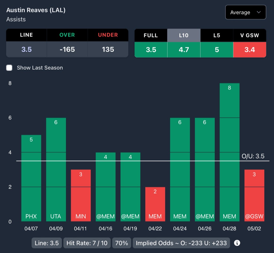This screenshot has height=253, width=274.
Task: Click the MEM bar for 04/28
Action: point(229,152)
